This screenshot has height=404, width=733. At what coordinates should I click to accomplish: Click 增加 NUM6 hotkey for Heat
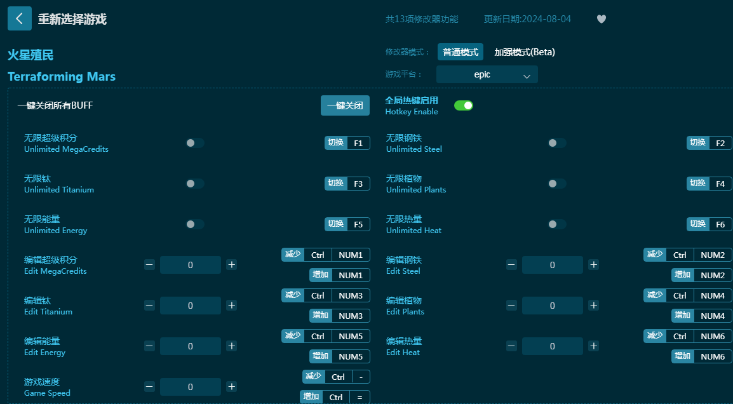pyautogui.click(x=702, y=356)
